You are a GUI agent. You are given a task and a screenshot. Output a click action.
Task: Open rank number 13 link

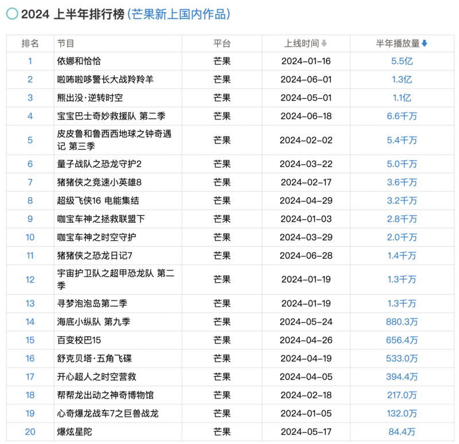point(30,303)
